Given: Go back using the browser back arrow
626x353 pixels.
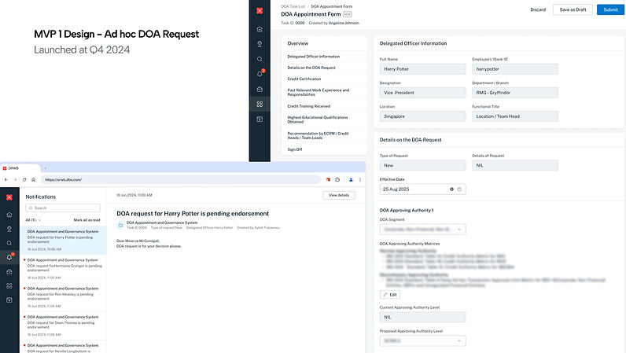Looking at the screenshot, I should (6, 180).
